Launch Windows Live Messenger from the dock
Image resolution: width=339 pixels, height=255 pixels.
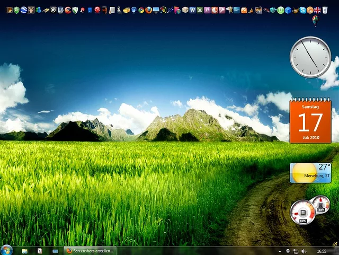(39, 10)
